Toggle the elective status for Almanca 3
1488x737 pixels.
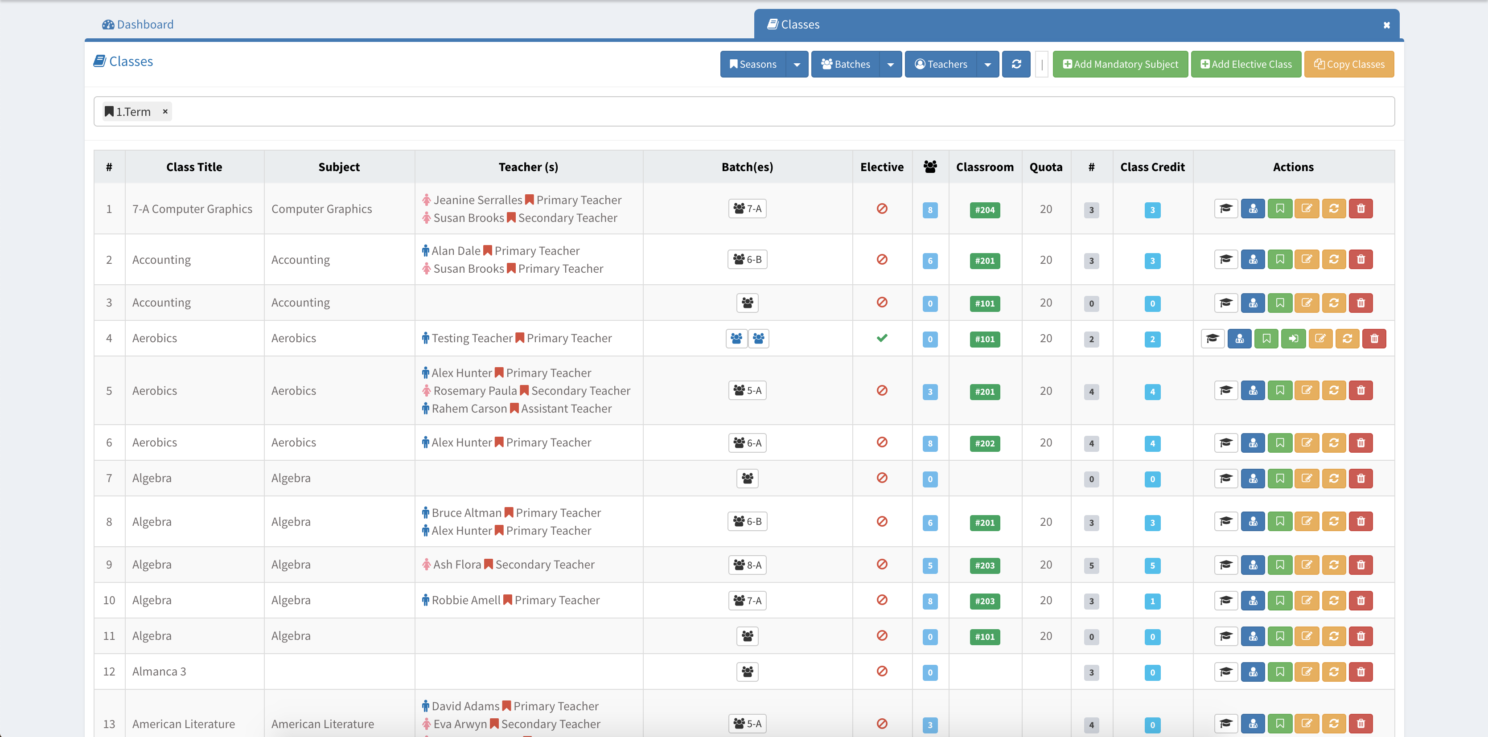tap(882, 671)
